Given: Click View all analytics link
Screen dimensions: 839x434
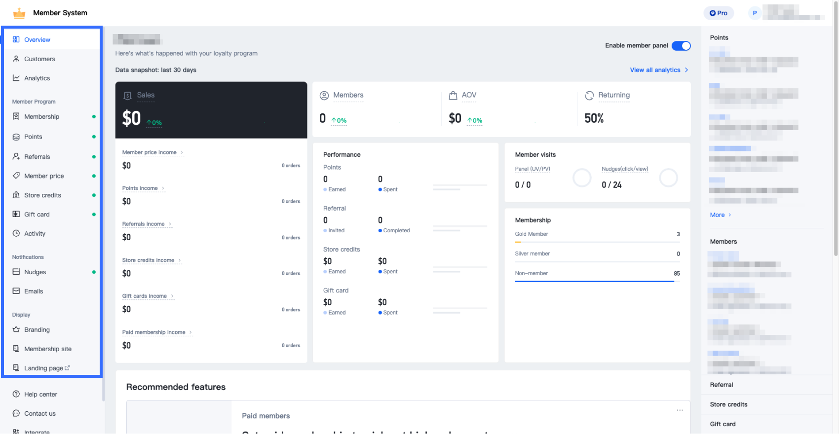Looking at the screenshot, I should point(659,70).
